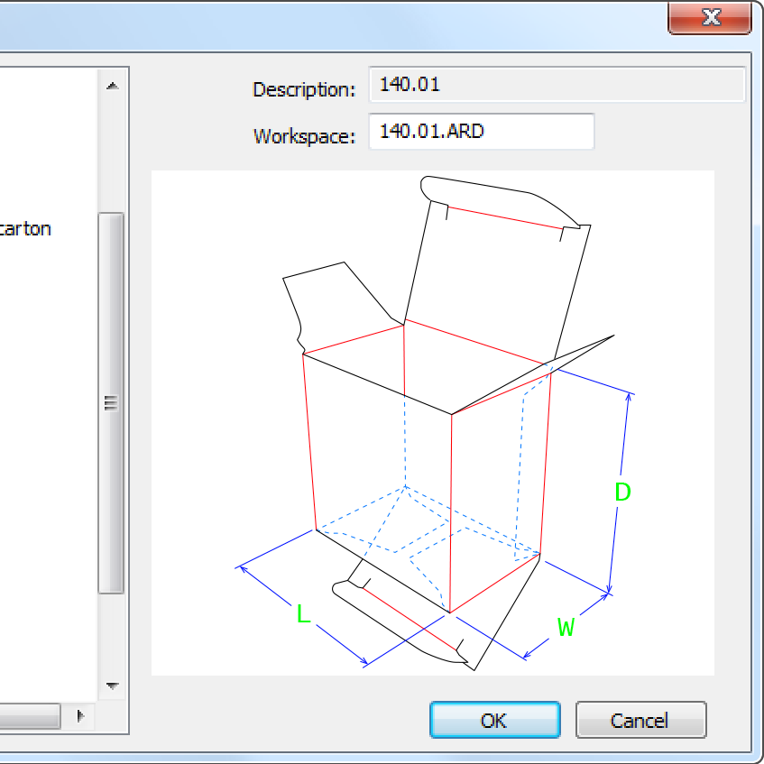Click the green D dimension label
The width and height of the screenshot is (764, 764).
[622, 492]
